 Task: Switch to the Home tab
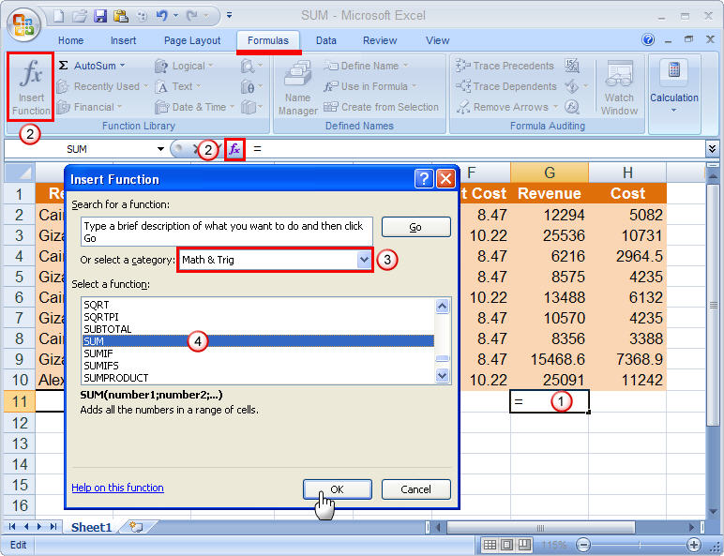pyautogui.click(x=70, y=40)
